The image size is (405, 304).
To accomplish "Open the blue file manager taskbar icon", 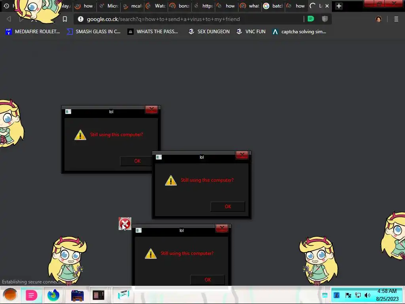I will coord(77,295).
